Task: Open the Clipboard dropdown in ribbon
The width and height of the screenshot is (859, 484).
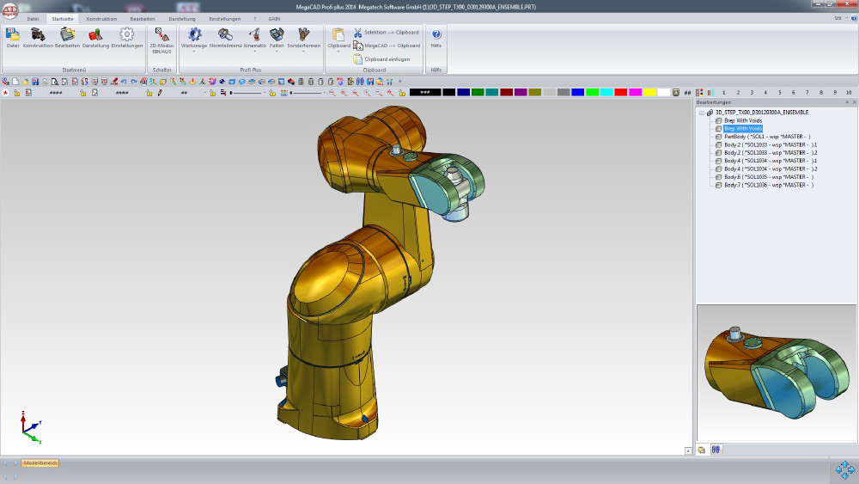Action: point(338,51)
